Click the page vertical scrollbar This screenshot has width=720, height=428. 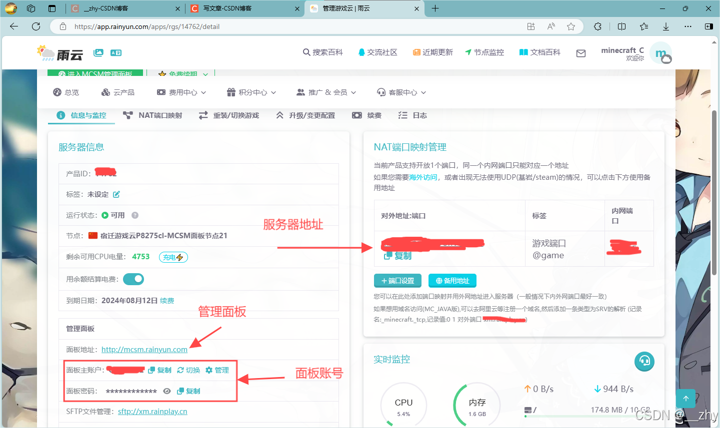click(x=714, y=193)
